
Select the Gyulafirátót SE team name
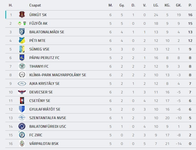tap(45, 109)
